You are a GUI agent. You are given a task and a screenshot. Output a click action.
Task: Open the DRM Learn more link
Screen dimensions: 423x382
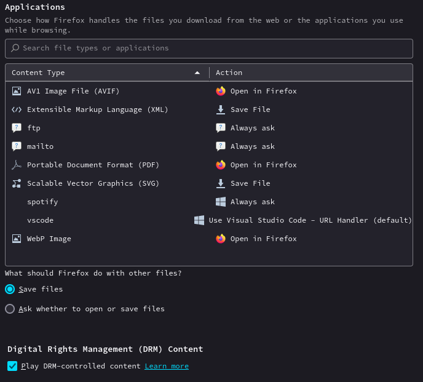(x=167, y=366)
